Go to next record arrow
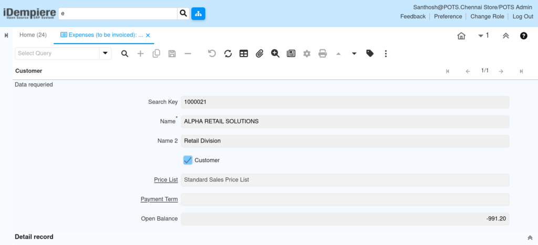The height and width of the screenshot is (245, 538). point(501,71)
